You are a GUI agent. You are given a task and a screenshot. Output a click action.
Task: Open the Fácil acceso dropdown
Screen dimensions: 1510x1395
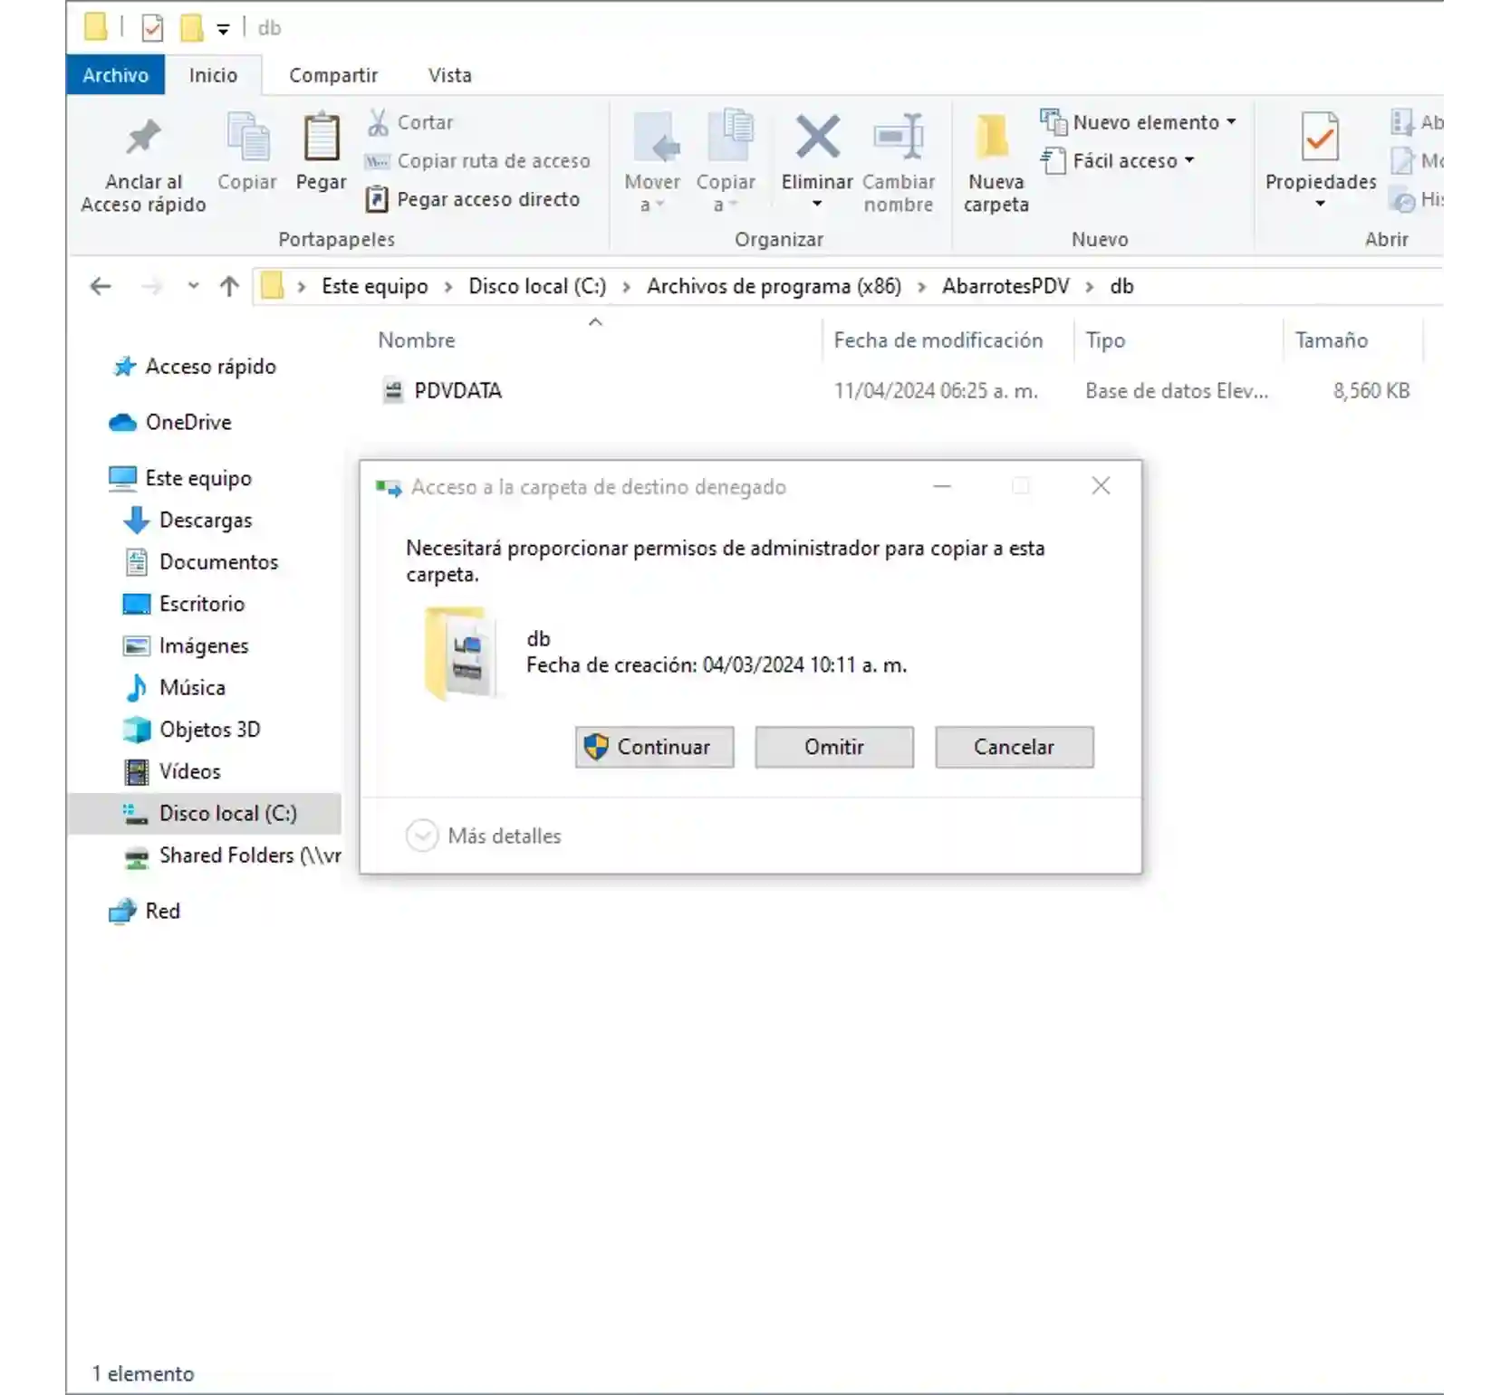point(1118,161)
